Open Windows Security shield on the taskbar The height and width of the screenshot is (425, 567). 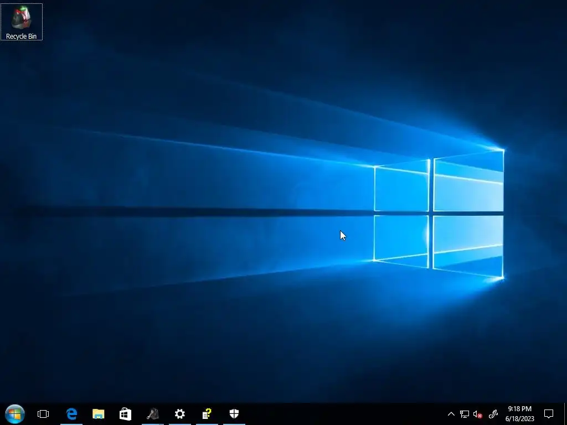coord(234,414)
